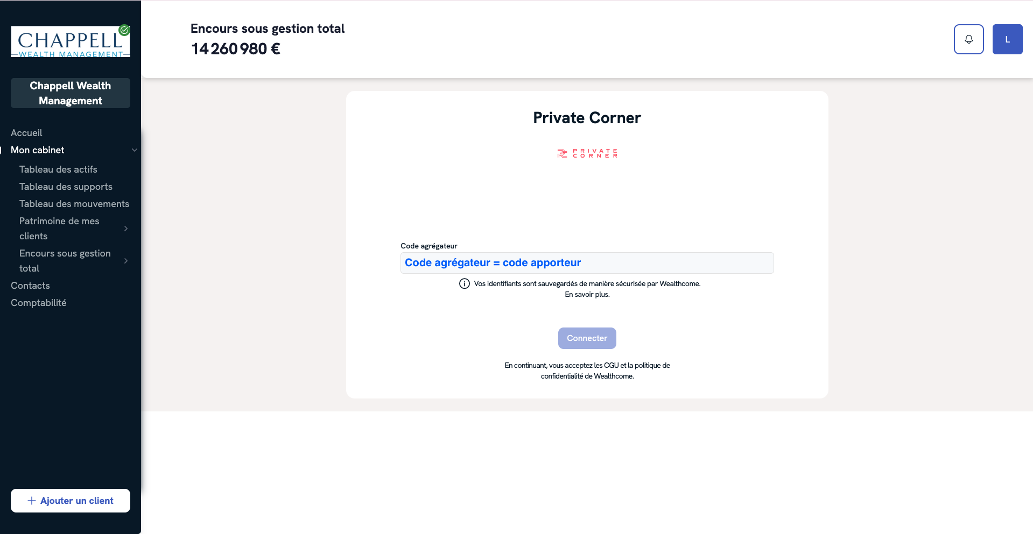Image resolution: width=1033 pixels, height=534 pixels.
Task: Open the Comptabilité section
Action: coord(39,303)
